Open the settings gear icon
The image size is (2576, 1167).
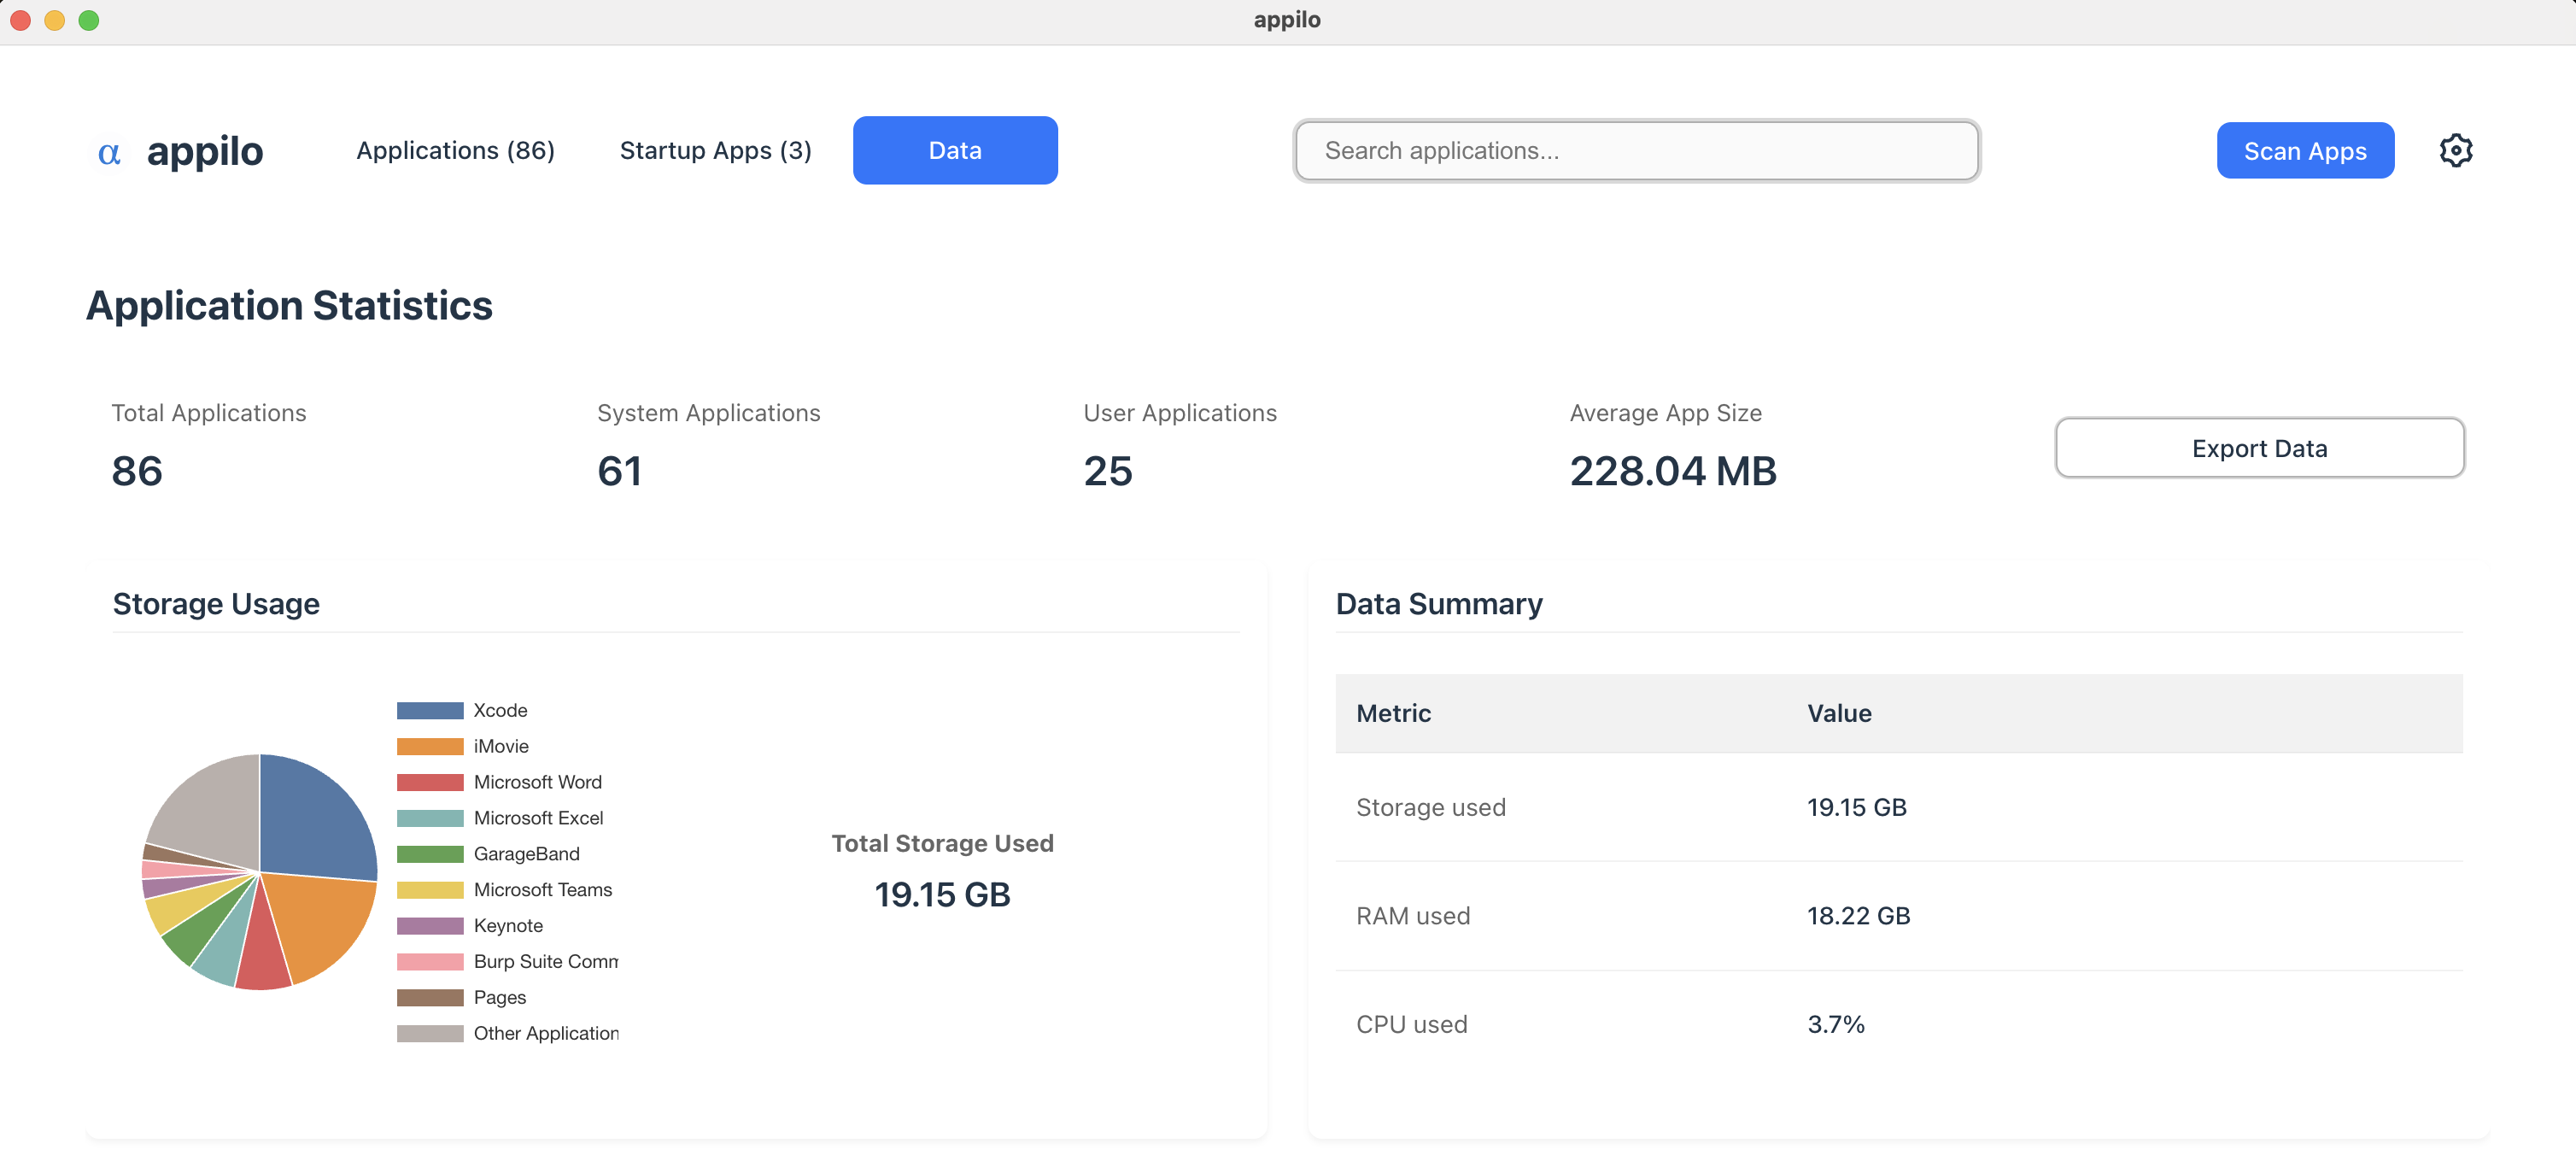[2456, 151]
